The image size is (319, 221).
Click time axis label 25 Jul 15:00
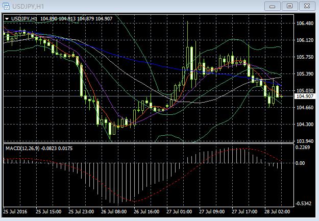[x=48, y=212]
